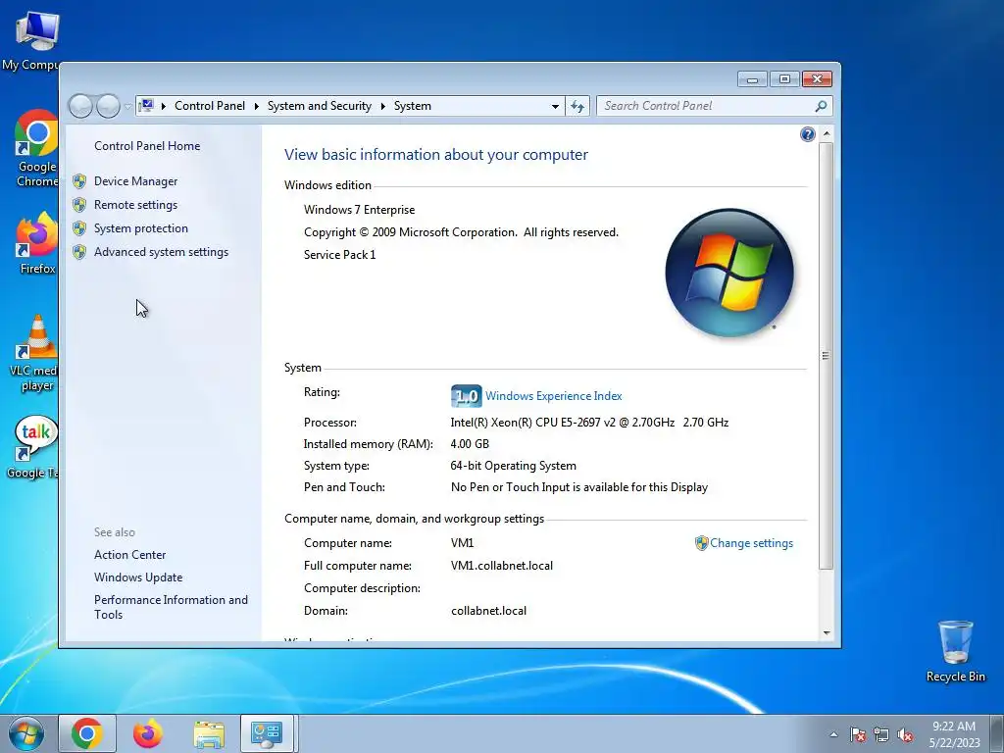Select Control Panel in the breadcrumb
This screenshot has height=753, width=1004.
click(x=210, y=106)
